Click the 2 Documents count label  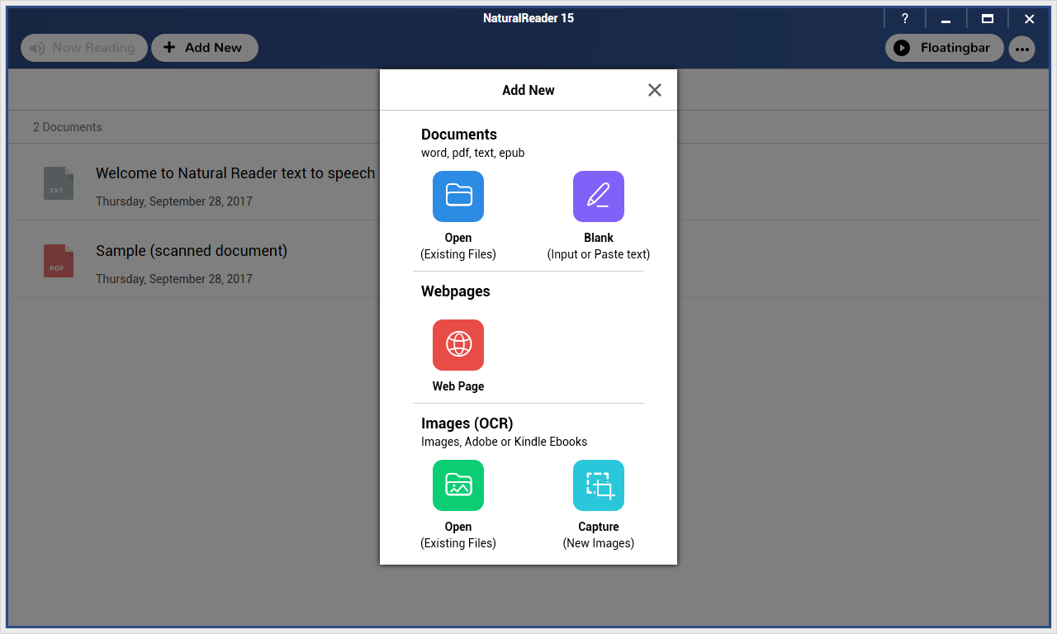click(68, 127)
